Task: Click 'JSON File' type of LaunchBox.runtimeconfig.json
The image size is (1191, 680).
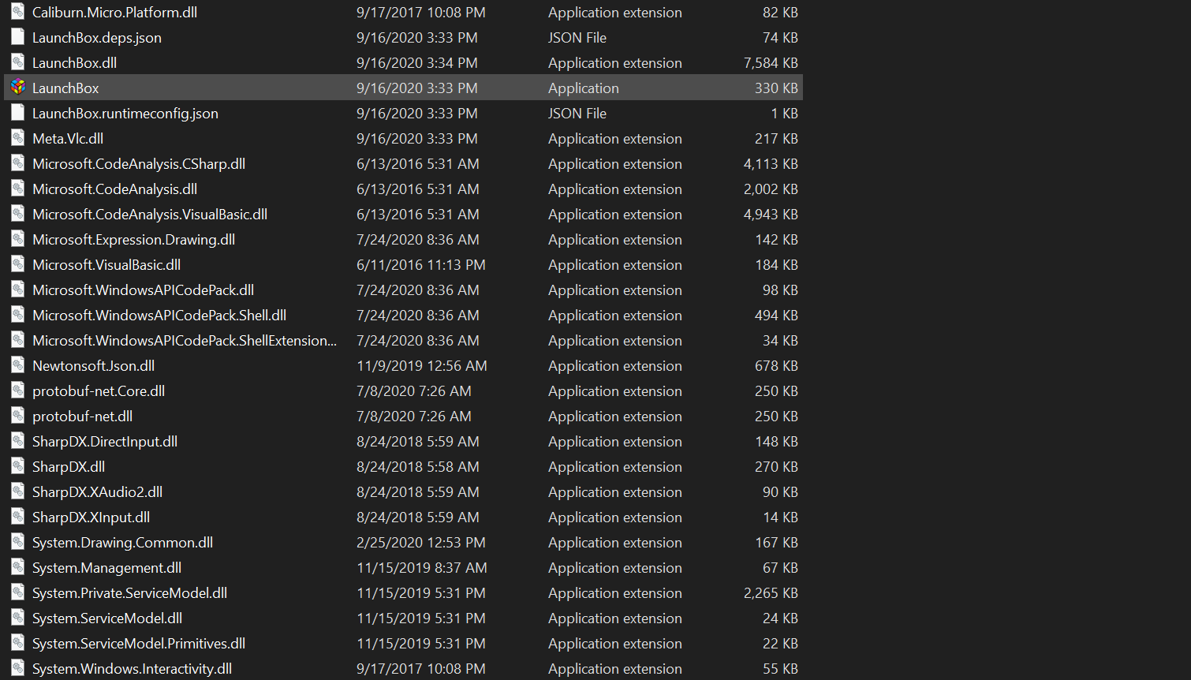Action: [577, 114]
